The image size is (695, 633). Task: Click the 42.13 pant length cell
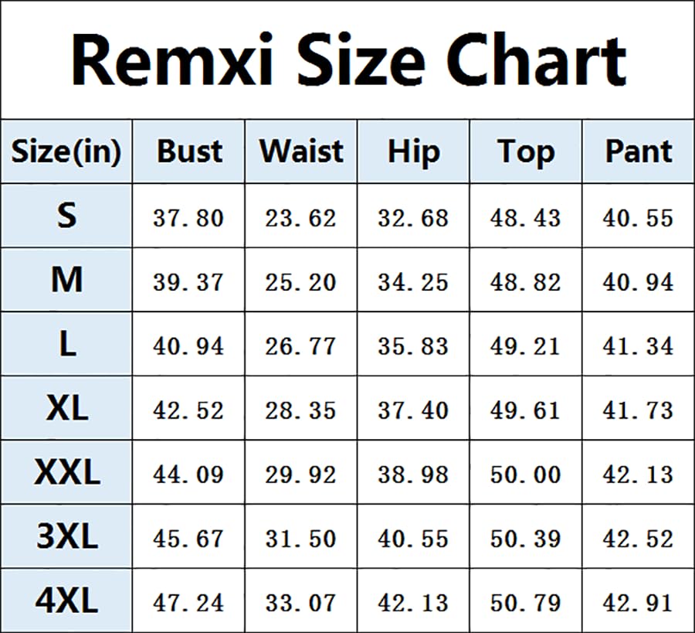[639, 475]
